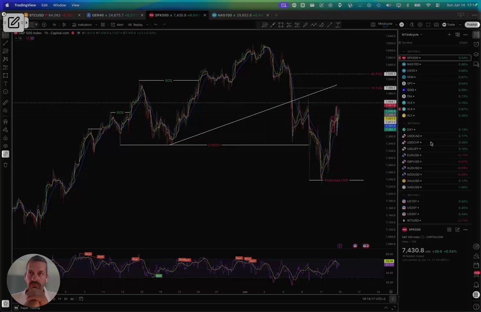Open the notifications bell icon
The image size is (481, 312).
(476, 285)
